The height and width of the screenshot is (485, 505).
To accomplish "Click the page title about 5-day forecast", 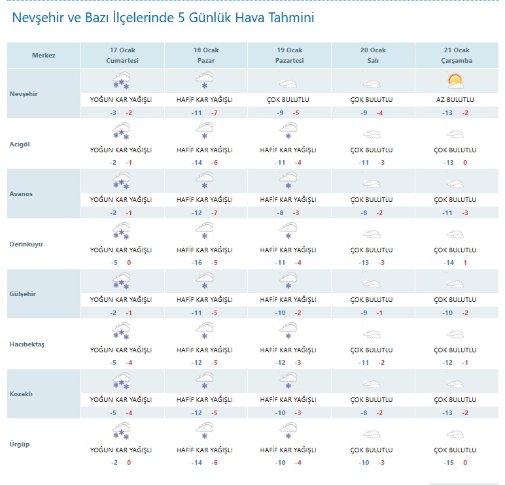I will click(163, 18).
